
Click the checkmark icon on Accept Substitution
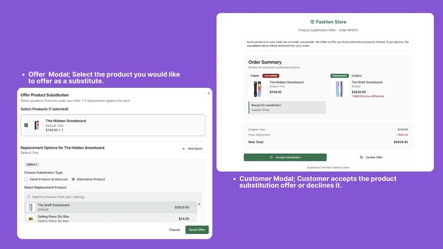[271, 157]
